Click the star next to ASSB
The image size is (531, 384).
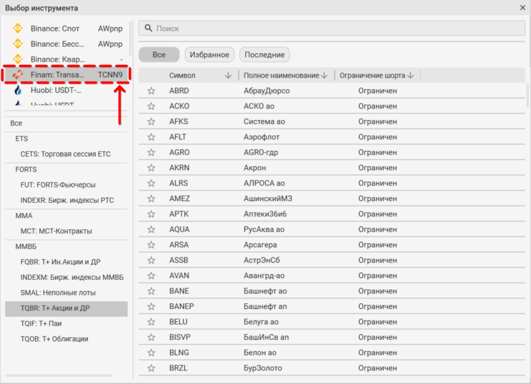151,260
